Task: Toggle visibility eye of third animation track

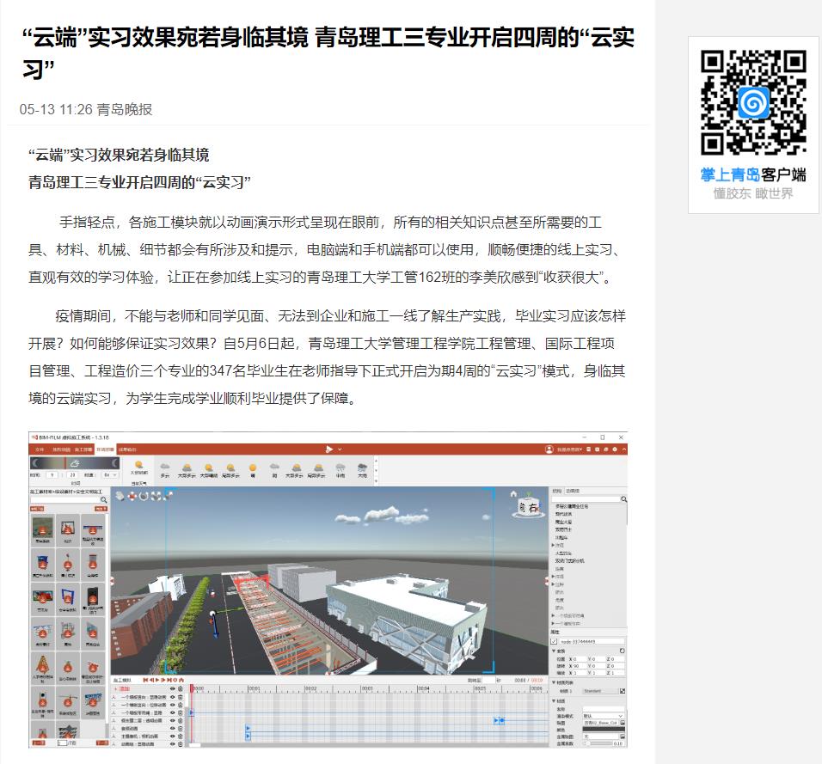Action: [x=172, y=712]
